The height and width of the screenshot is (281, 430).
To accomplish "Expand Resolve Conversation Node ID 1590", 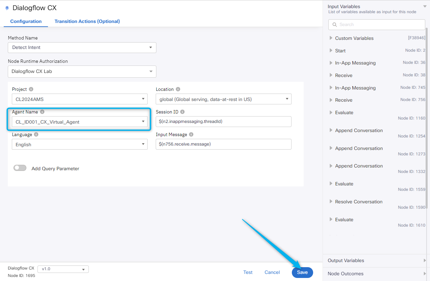I will click(331, 201).
